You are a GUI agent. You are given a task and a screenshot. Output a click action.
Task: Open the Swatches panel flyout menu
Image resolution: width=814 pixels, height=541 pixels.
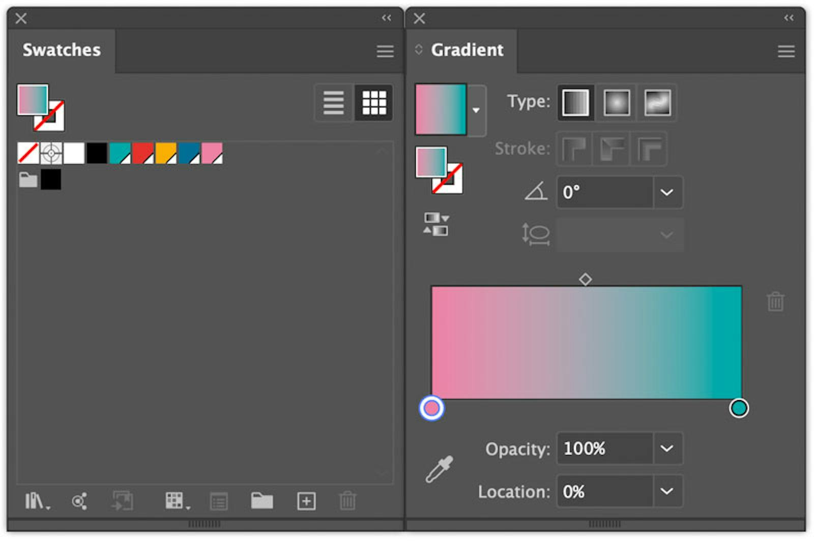point(385,51)
